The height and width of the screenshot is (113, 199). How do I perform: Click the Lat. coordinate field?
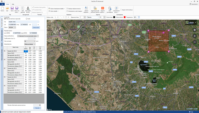tap(12, 25)
